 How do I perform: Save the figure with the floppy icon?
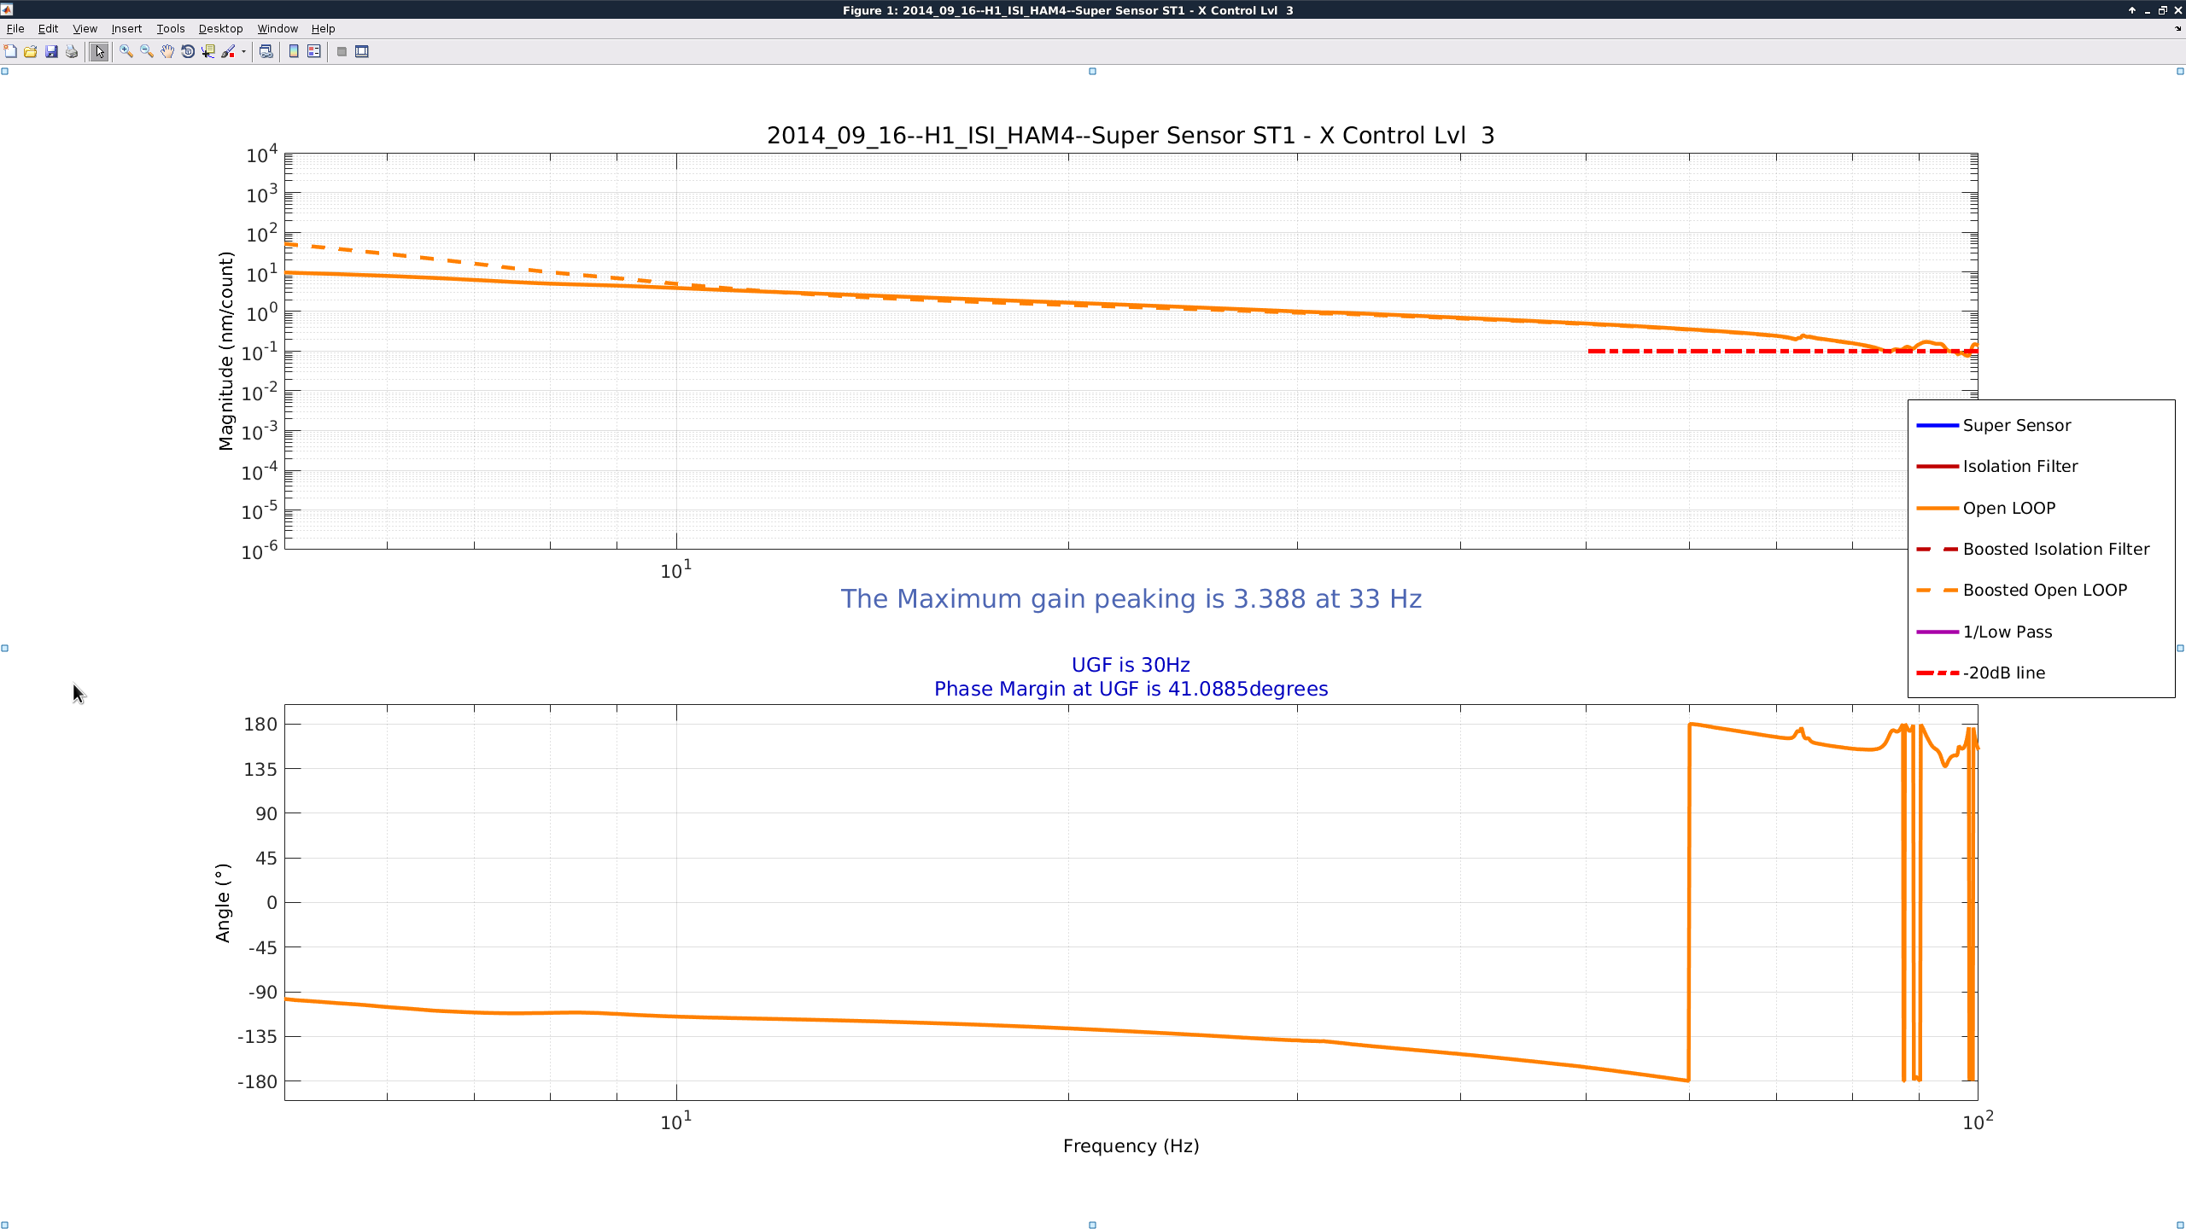[x=51, y=52]
